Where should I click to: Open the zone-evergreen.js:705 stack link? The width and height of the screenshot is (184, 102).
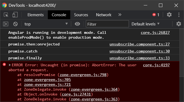47,80
